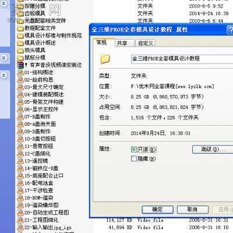
Task: Select the 12-C盖细化 video file icon
Action: [x=20, y=154]
